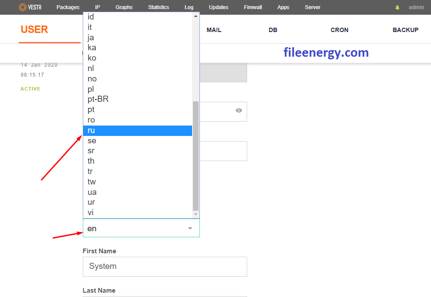Image resolution: width=431 pixels, height=297 pixels.
Task: Switch to the USER tab
Action: [x=34, y=29]
